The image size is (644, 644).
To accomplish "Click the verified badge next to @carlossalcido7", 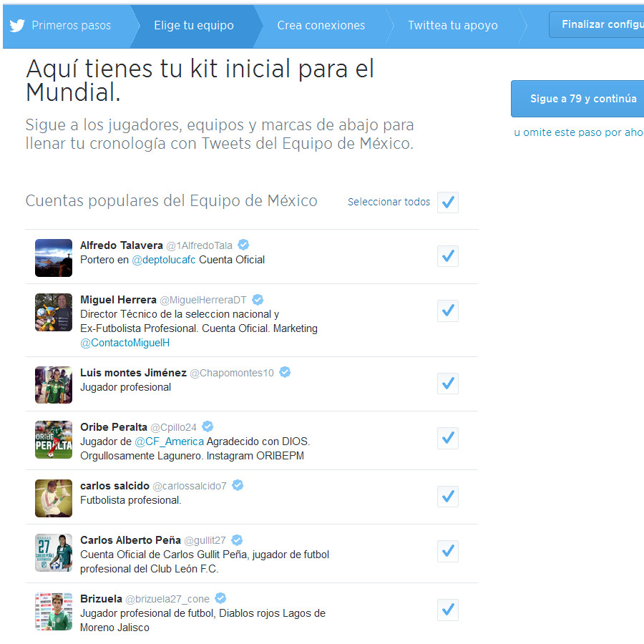I will point(237,484).
